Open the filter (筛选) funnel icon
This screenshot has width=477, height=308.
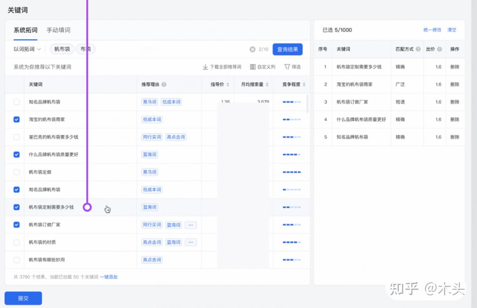click(x=287, y=67)
